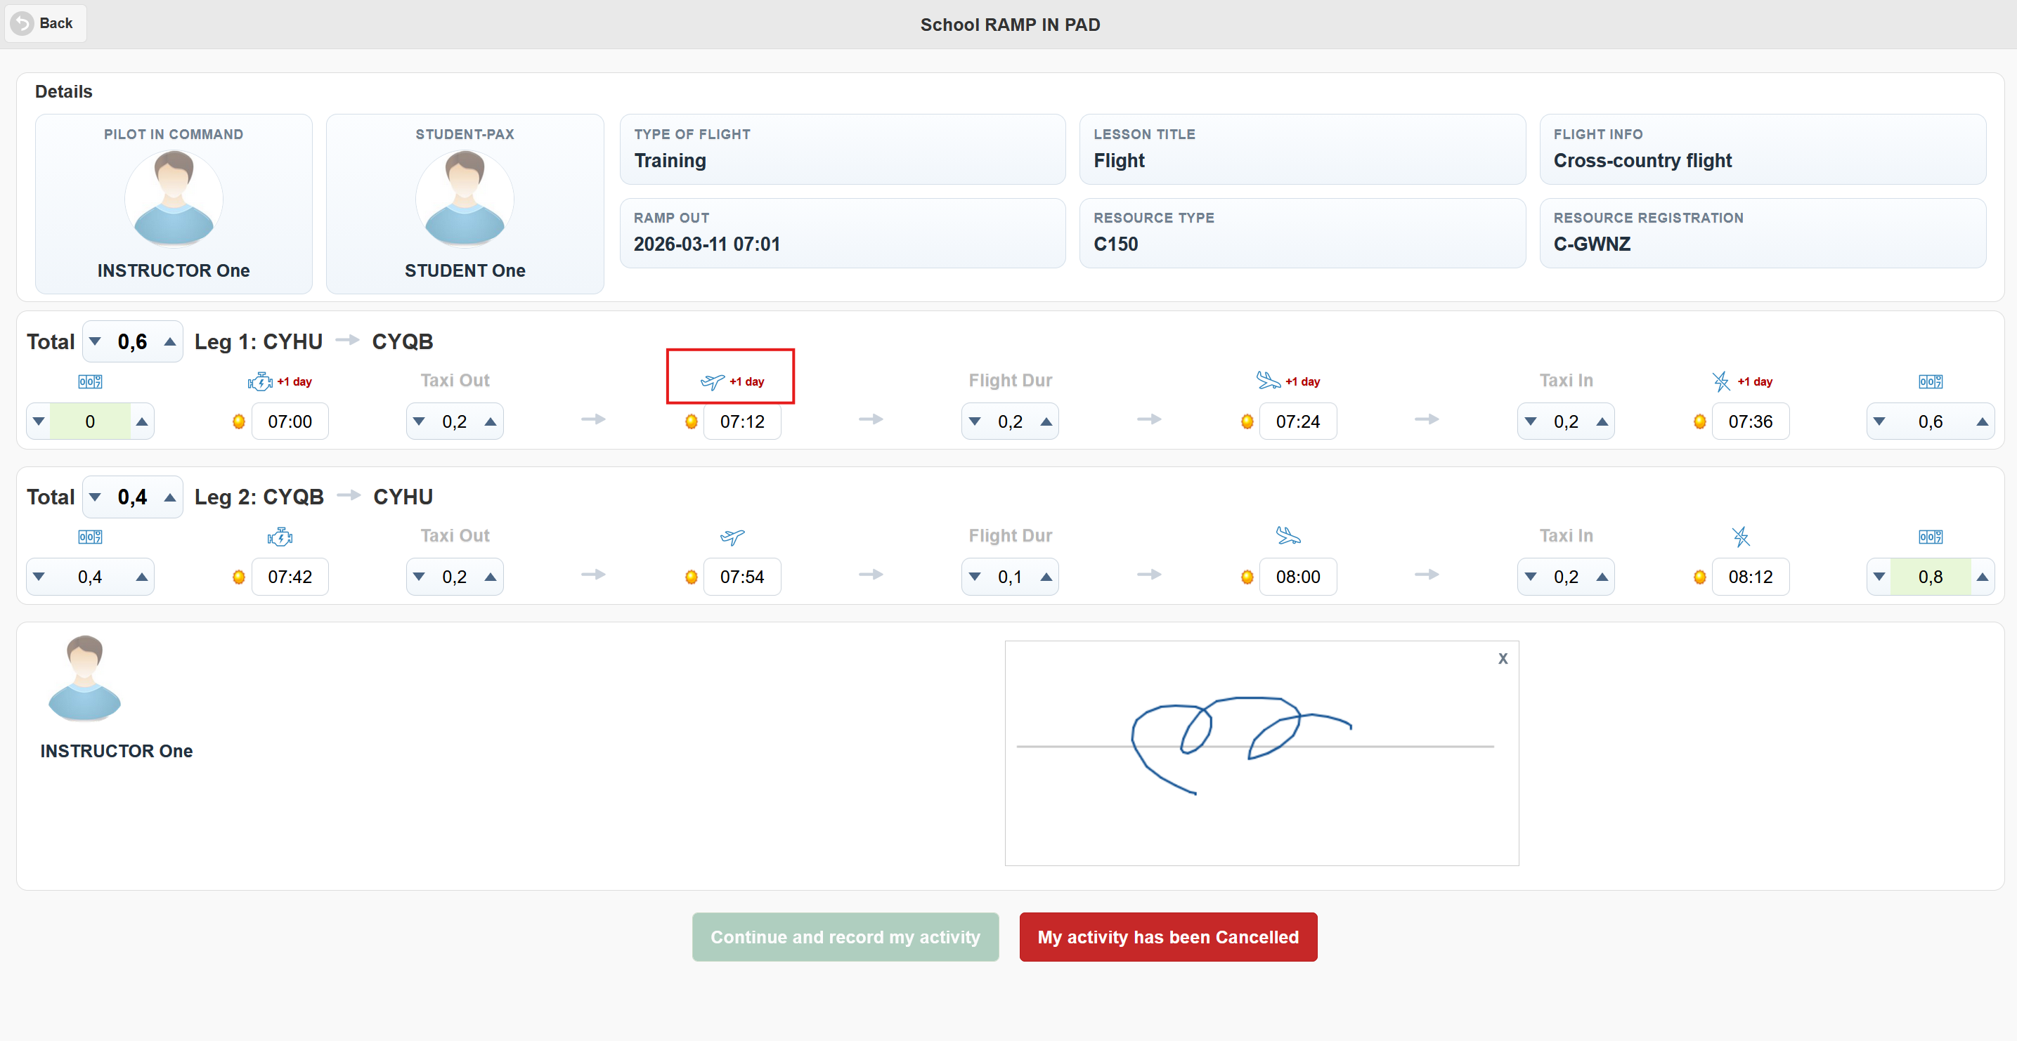Go Back to previous screen
This screenshot has width=2017, height=1041.
coord(45,23)
